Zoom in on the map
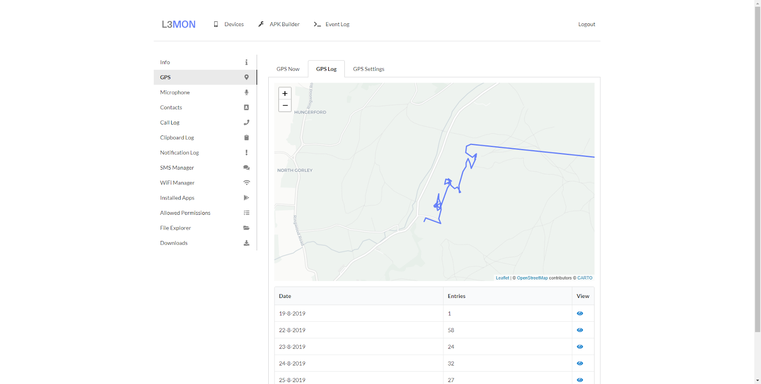 tap(285, 94)
